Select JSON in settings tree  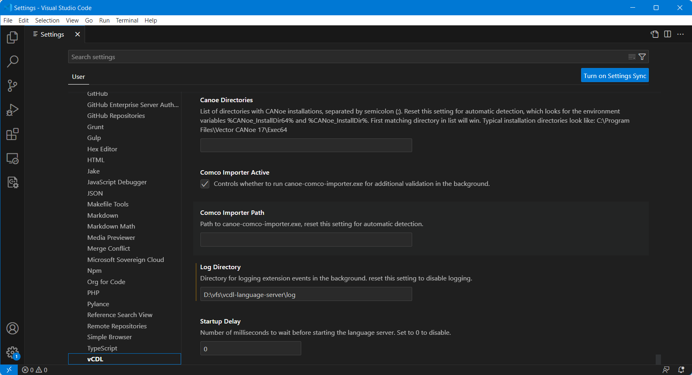tap(95, 193)
